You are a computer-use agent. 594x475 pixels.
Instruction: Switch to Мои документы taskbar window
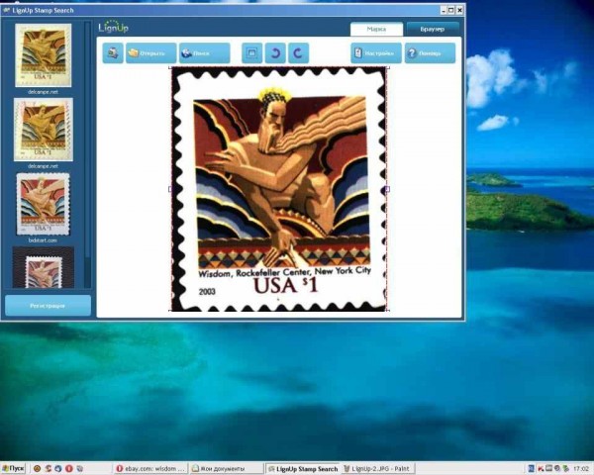[x=226, y=468]
